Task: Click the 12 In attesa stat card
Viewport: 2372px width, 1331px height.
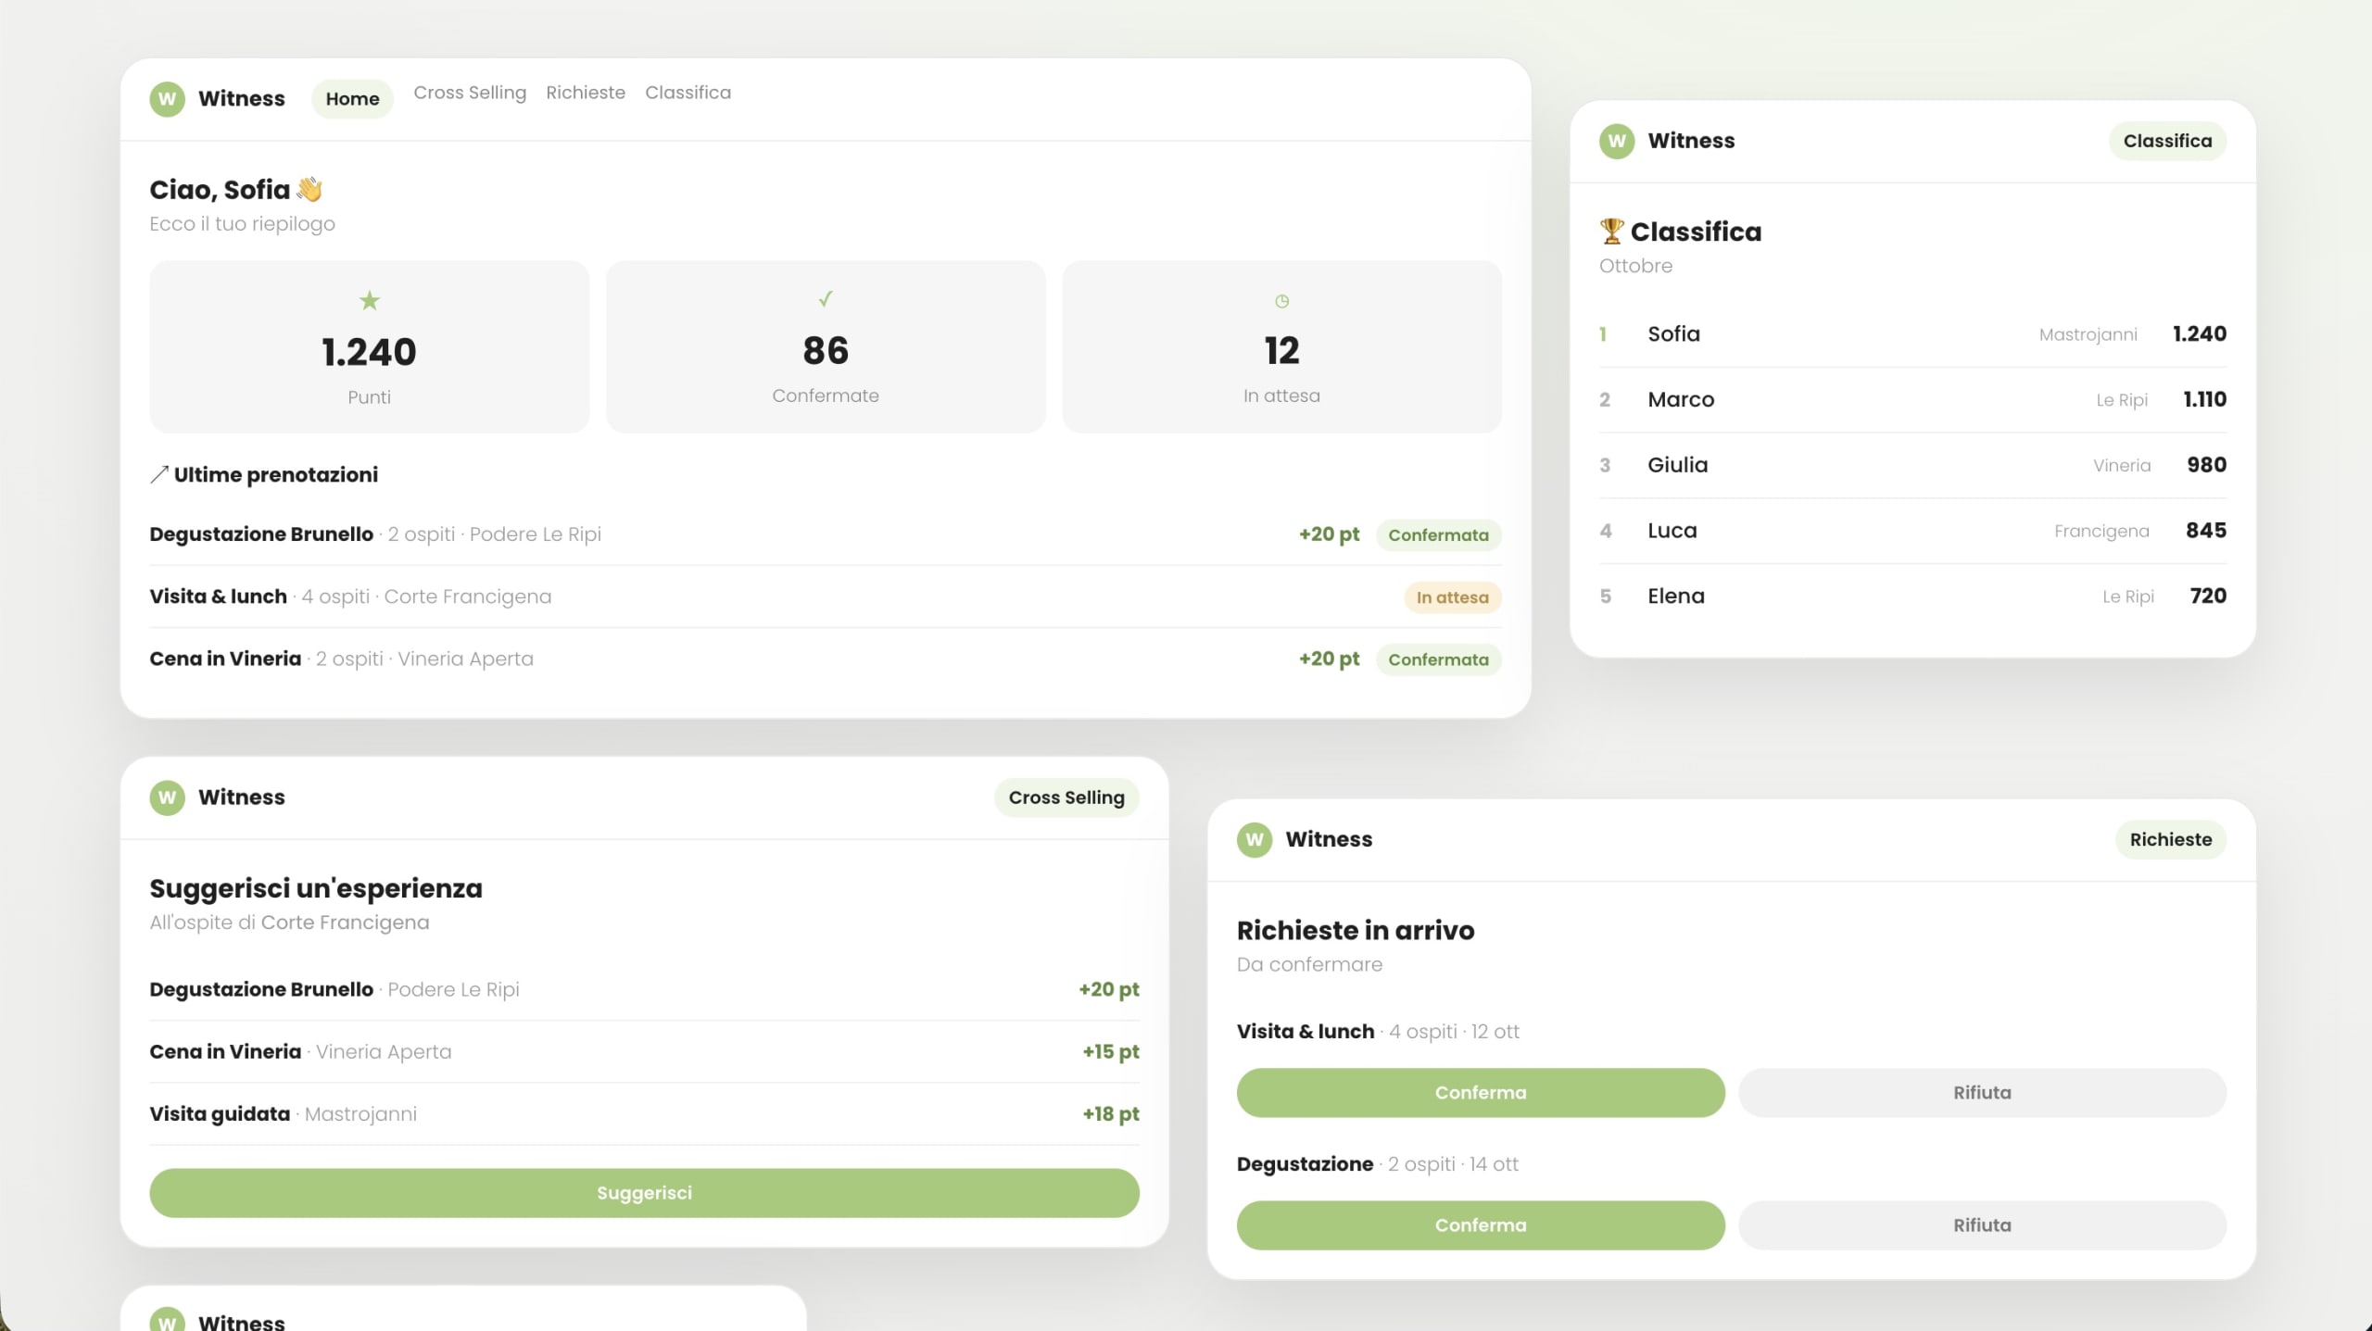Action: [x=1281, y=346]
